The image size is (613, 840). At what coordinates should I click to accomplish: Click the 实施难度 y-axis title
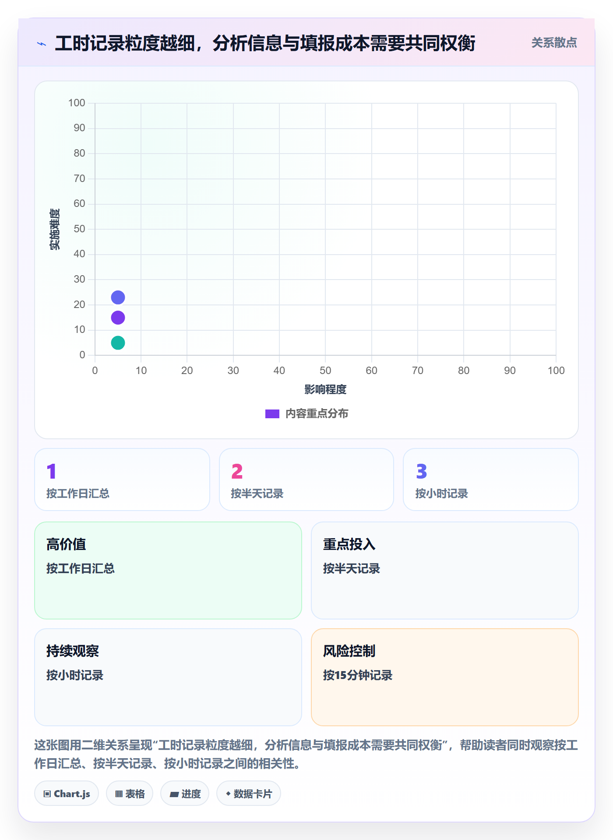55,229
